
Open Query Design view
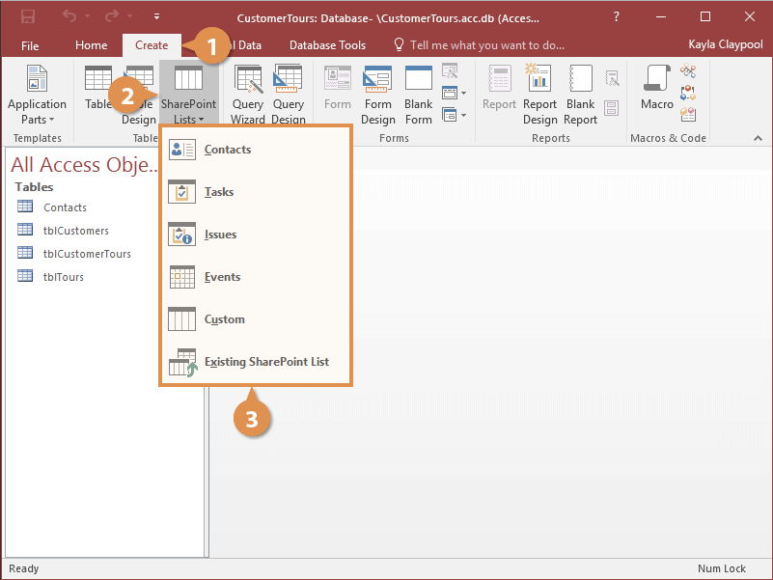(x=289, y=95)
